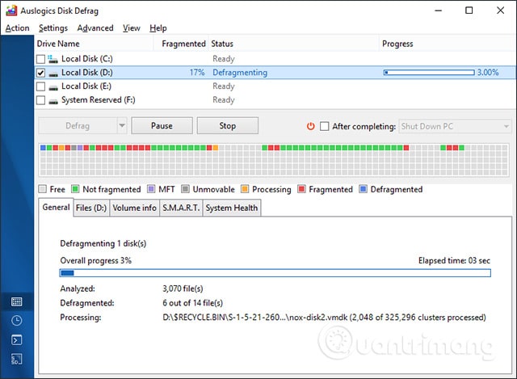Click the Fragmented red legend swatch

pyautogui.click(x=301, y=189)
